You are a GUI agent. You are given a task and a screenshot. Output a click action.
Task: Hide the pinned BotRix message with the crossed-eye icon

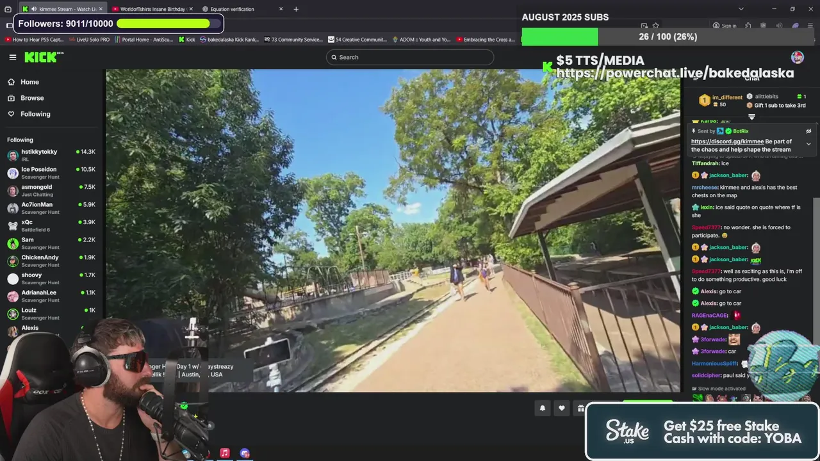[808, 131]
